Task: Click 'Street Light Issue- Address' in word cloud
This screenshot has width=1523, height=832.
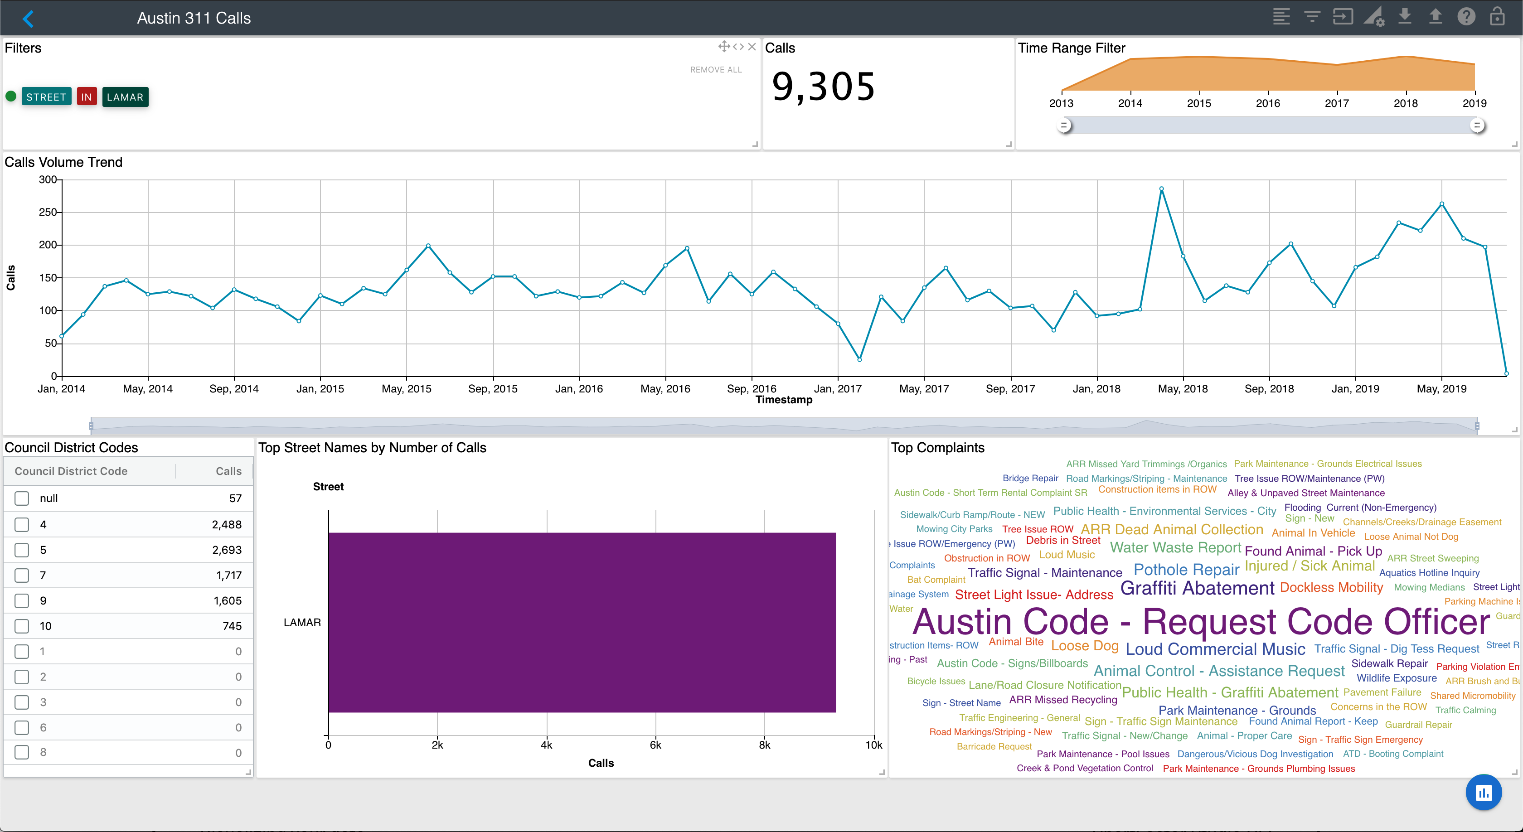Action: 1034,595
